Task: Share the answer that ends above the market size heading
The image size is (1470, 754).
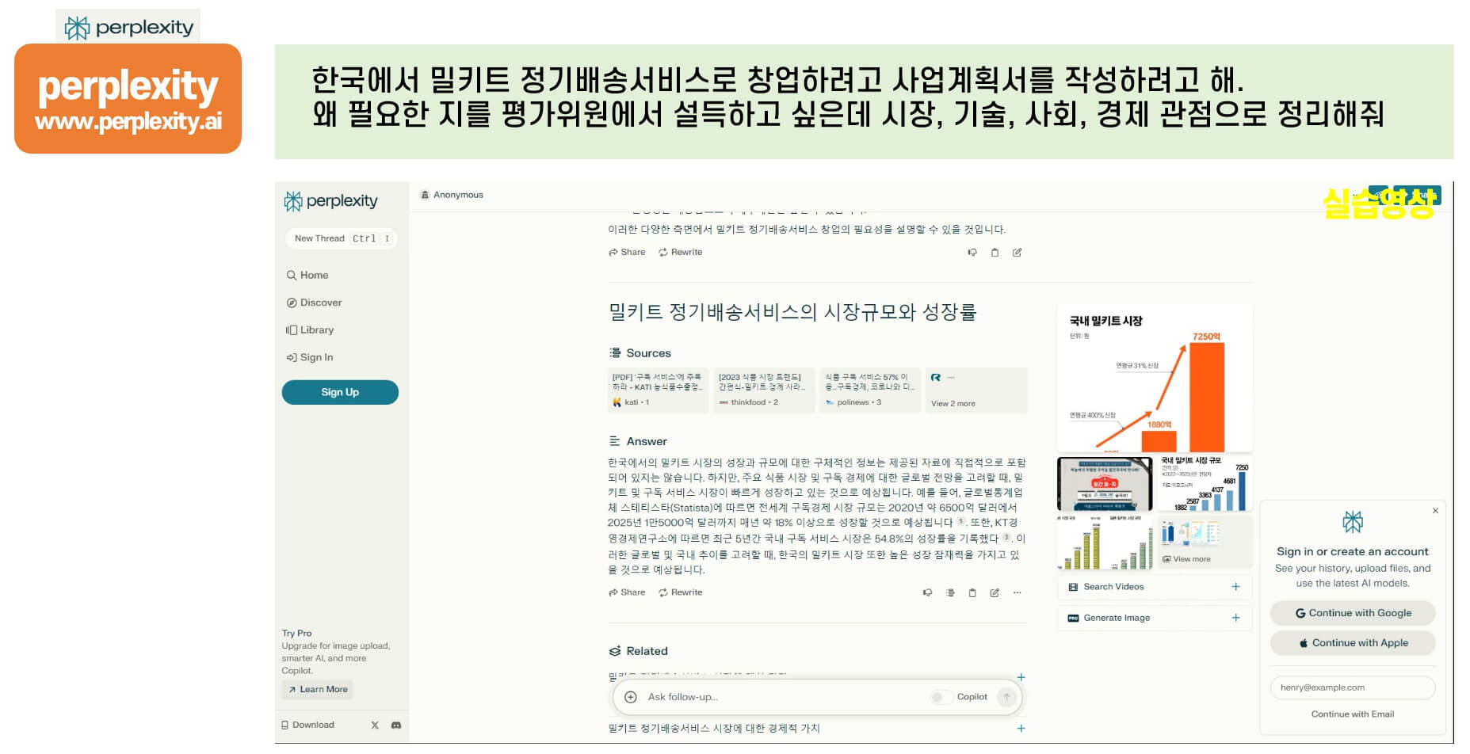Action: coord(627,252)
